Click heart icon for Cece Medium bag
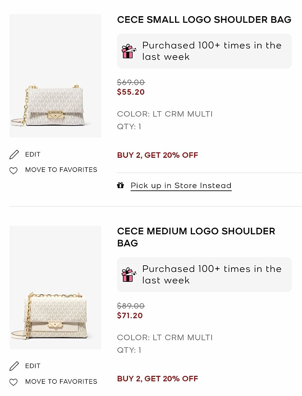 [13, 382]
